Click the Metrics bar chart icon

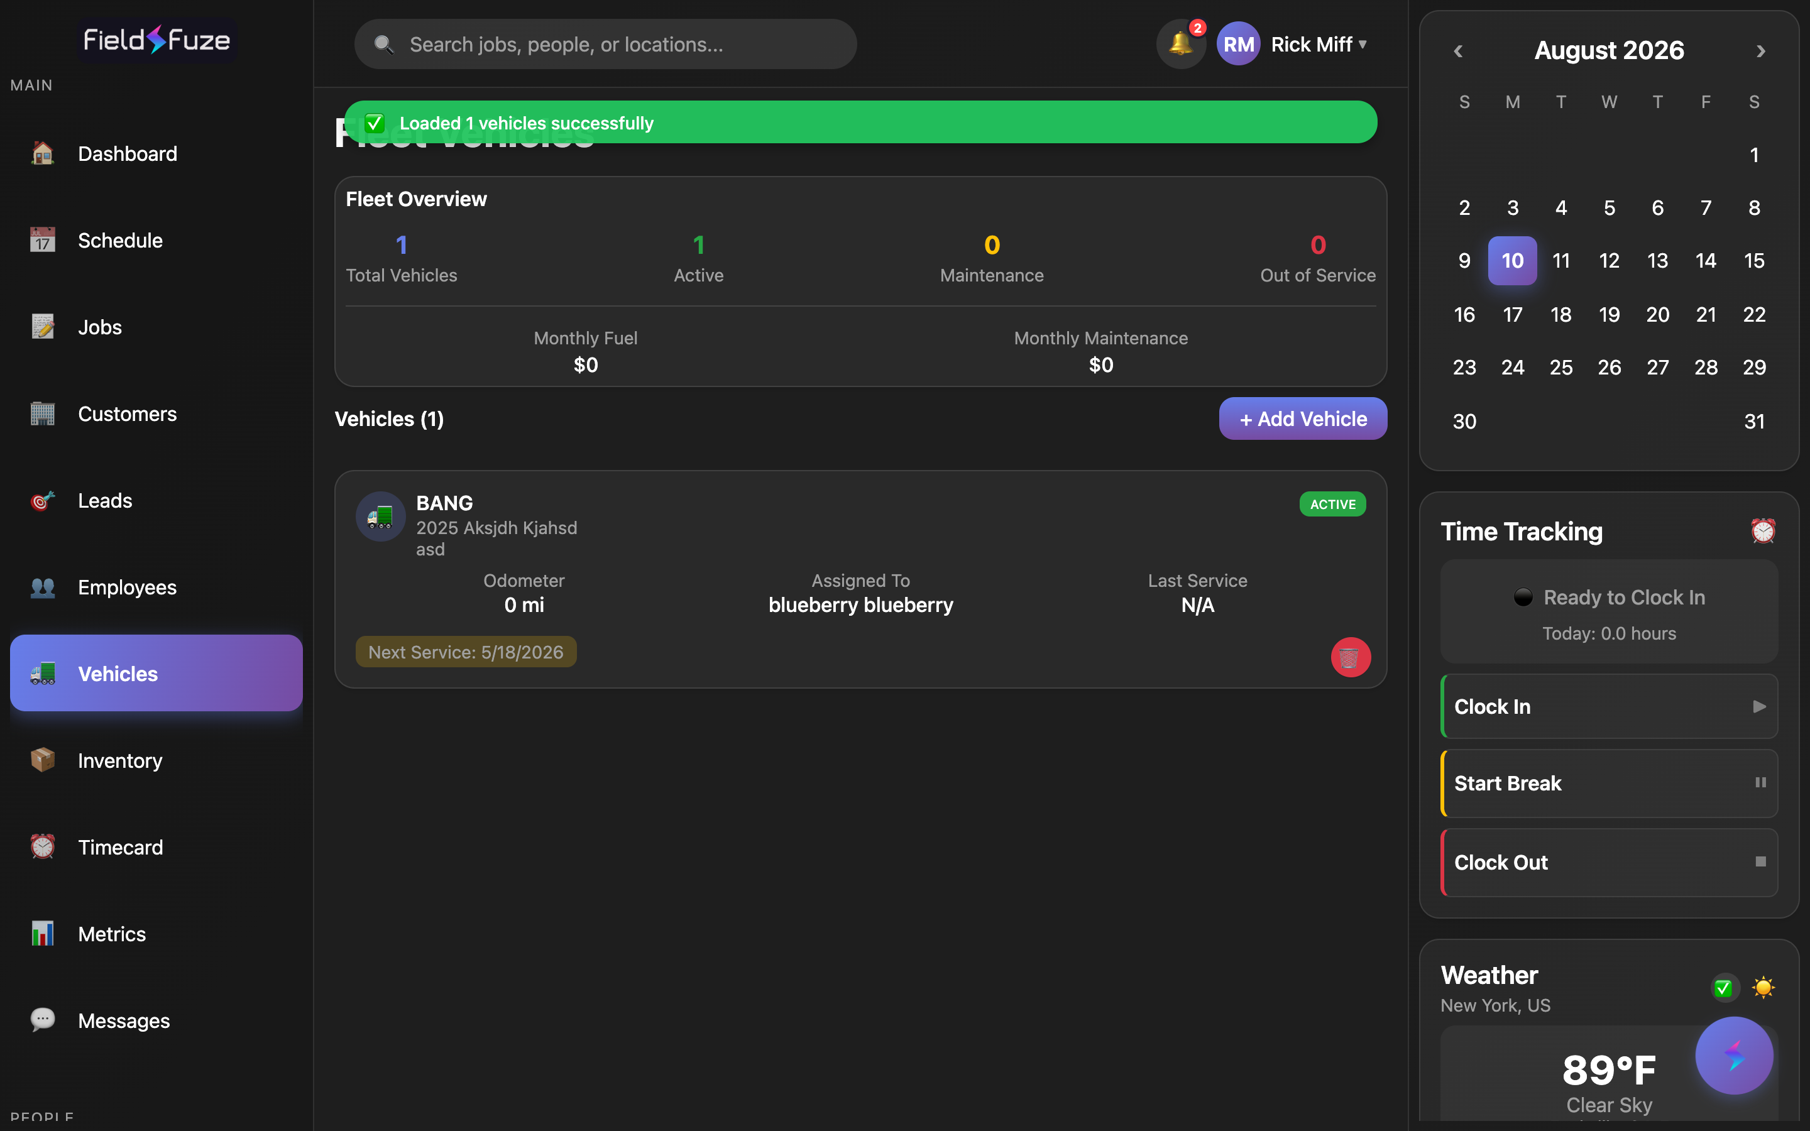43,934
